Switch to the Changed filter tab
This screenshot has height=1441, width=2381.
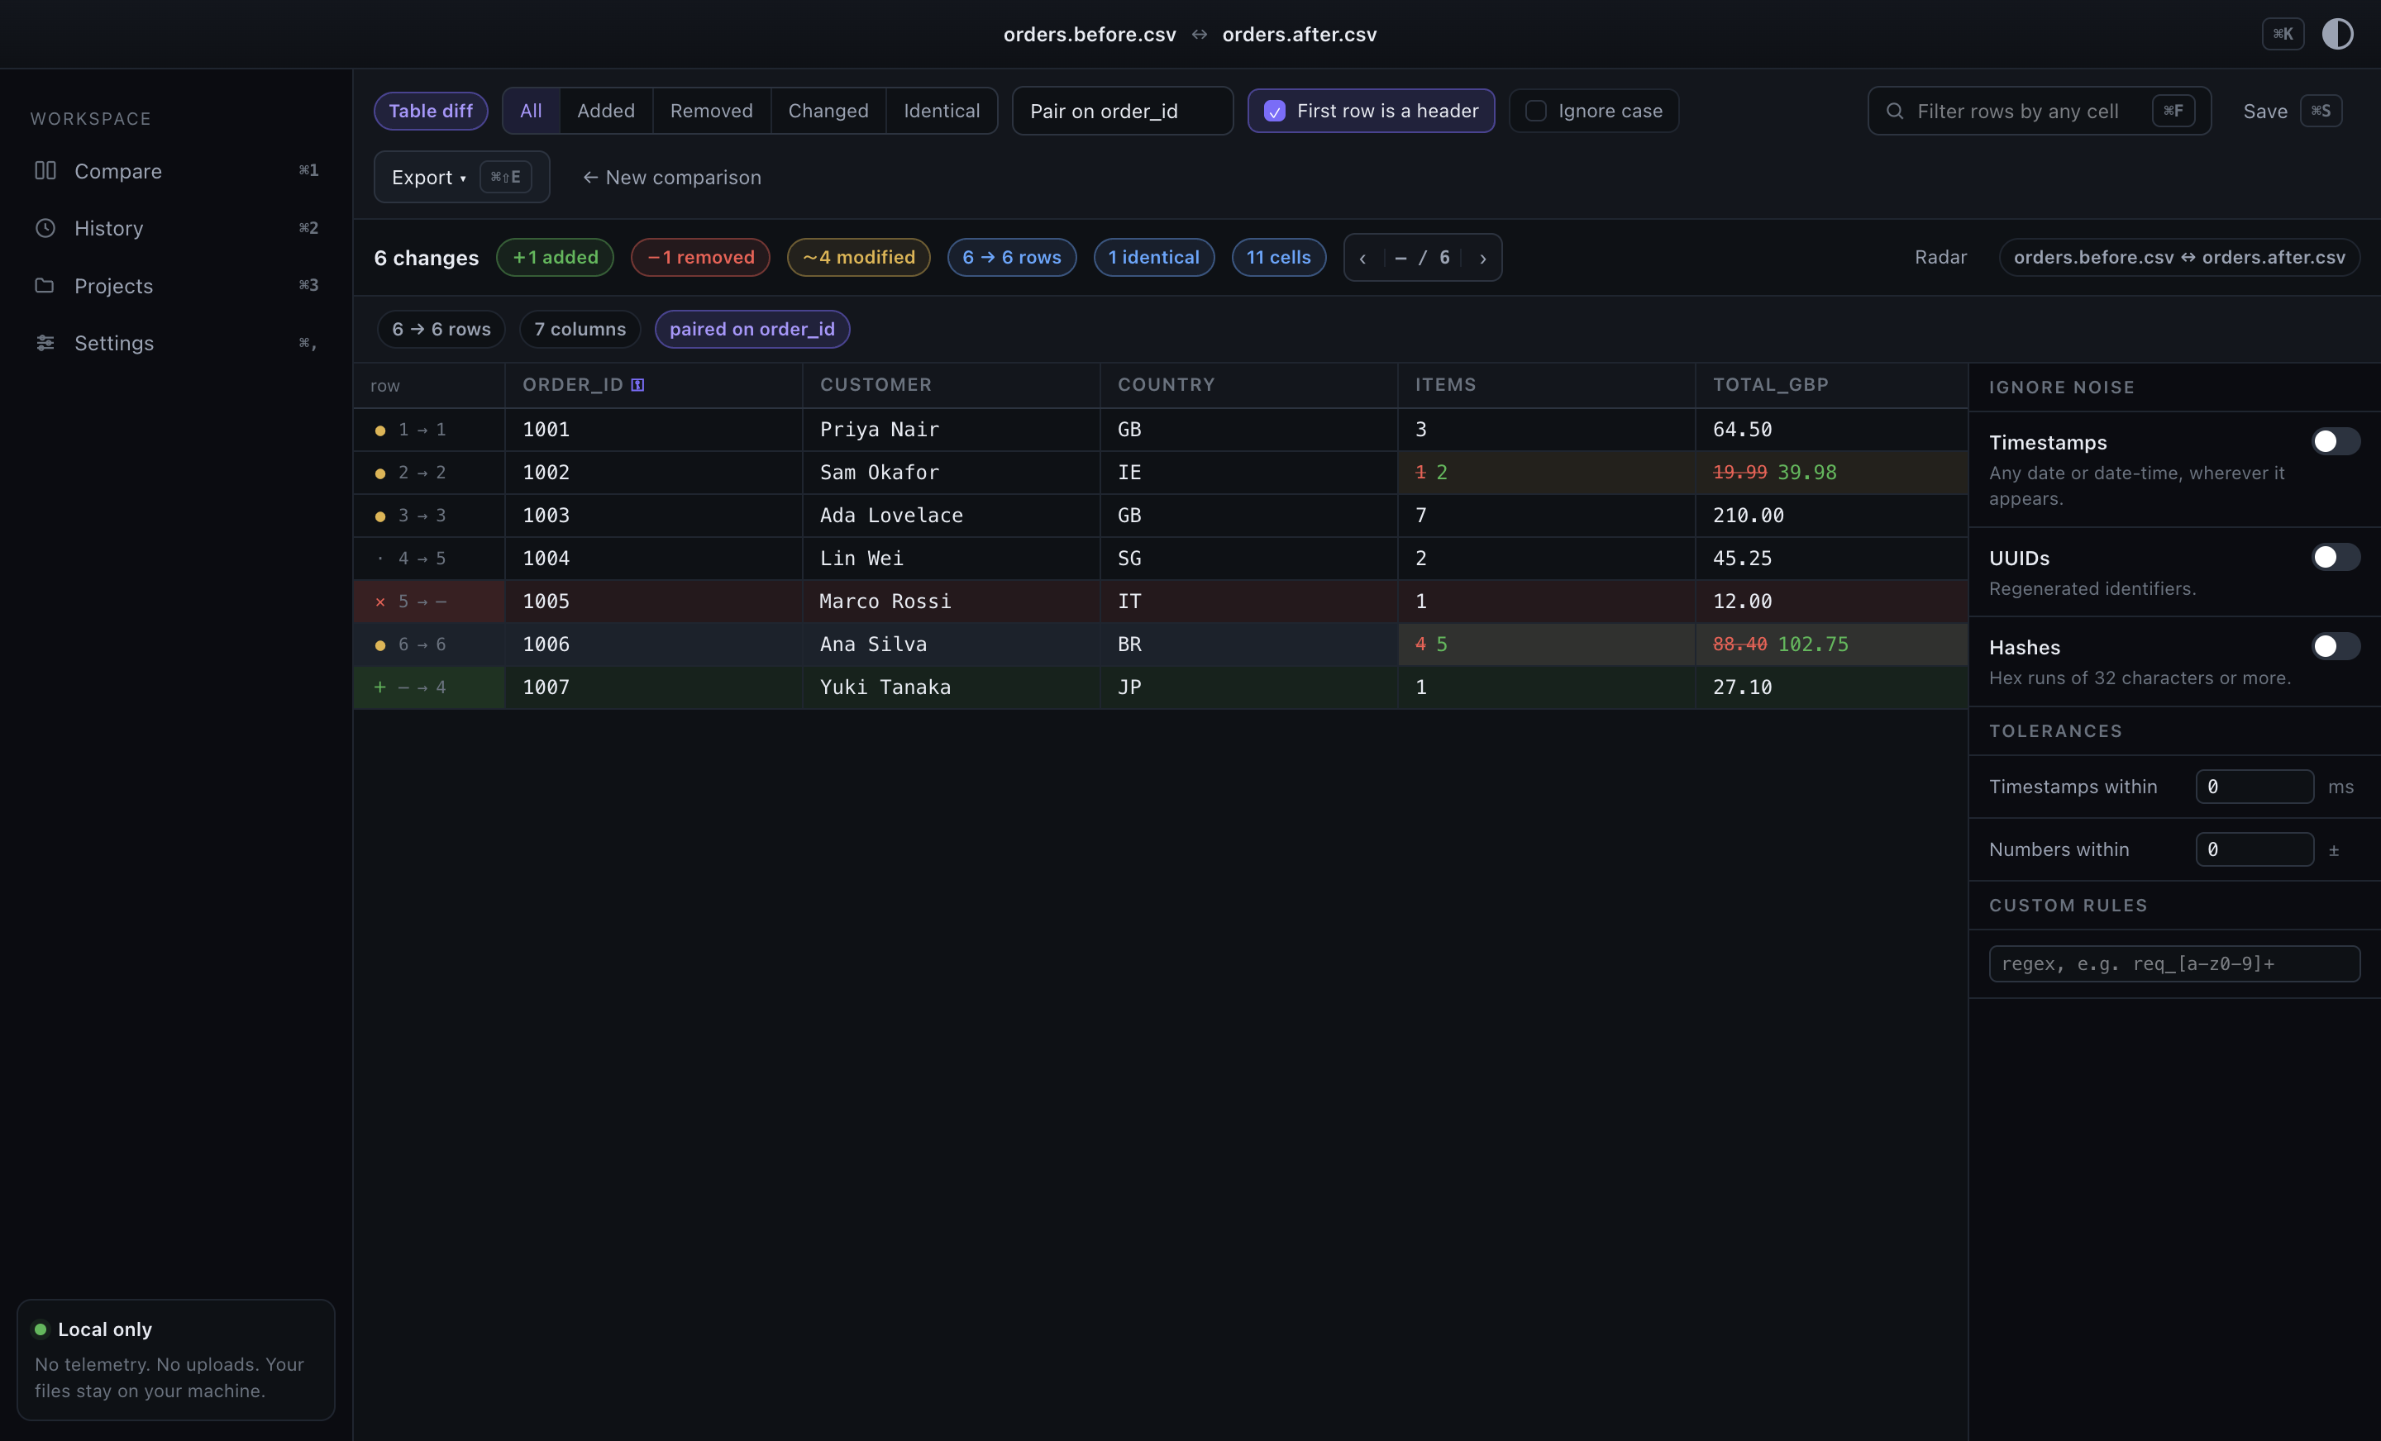828,111
